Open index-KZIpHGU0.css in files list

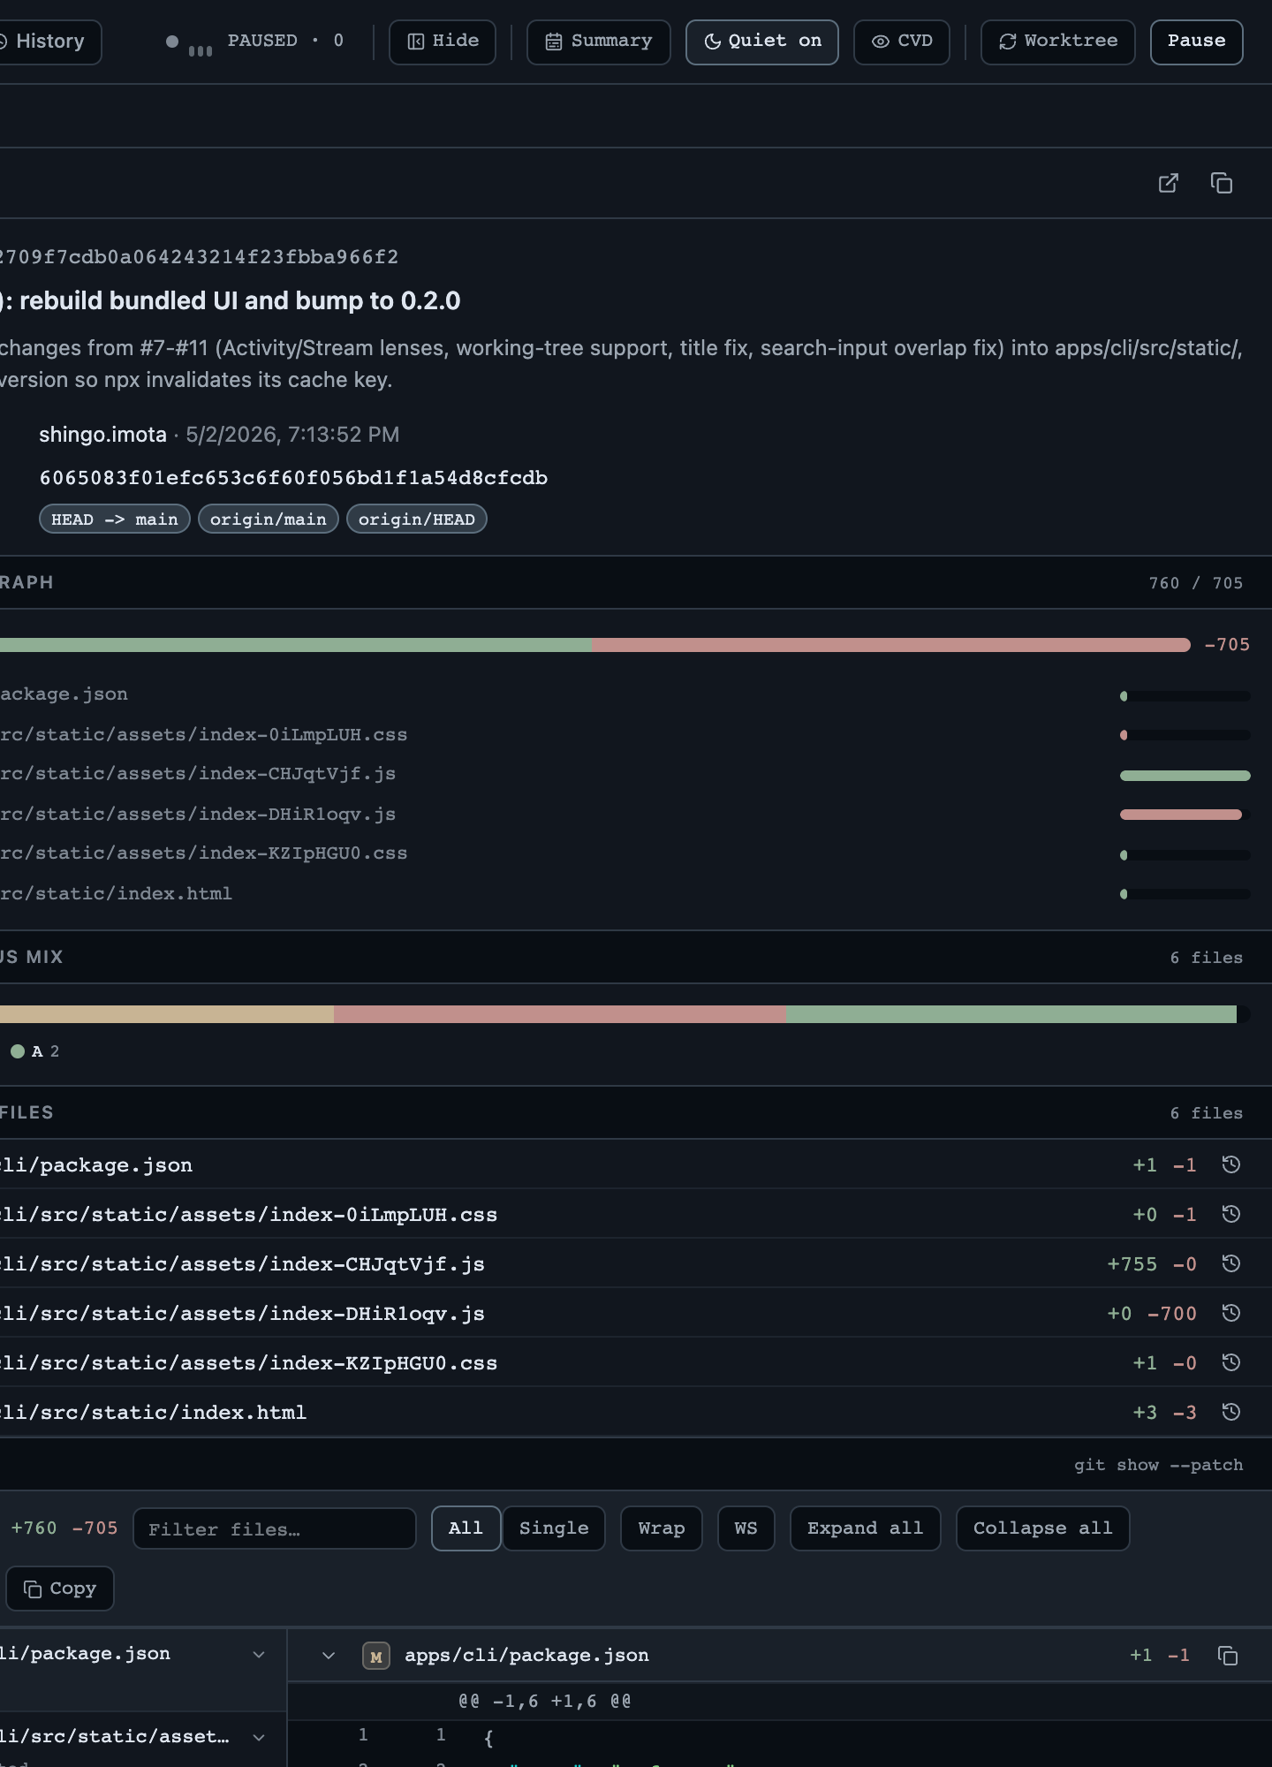click(x=249, y=1363)
